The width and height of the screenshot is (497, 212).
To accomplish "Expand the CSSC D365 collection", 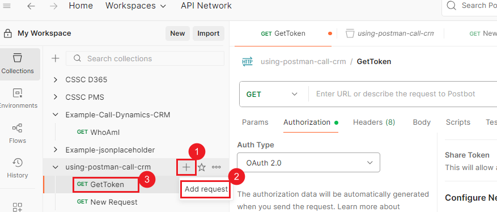I will [56, 80].
